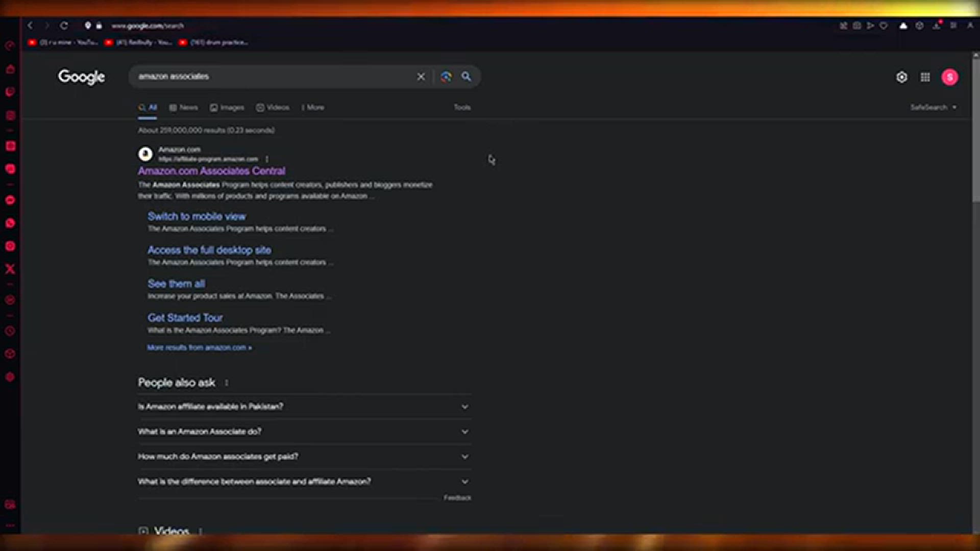Open three-dot menu beside Amazon result URL
Screen dimensions: 980x551
[266, 159]
